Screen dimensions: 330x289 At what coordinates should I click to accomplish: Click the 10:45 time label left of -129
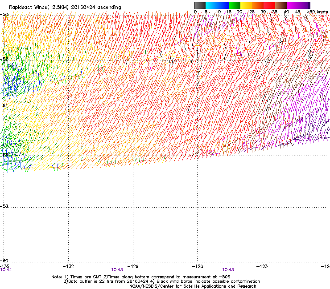coord(117,270)
